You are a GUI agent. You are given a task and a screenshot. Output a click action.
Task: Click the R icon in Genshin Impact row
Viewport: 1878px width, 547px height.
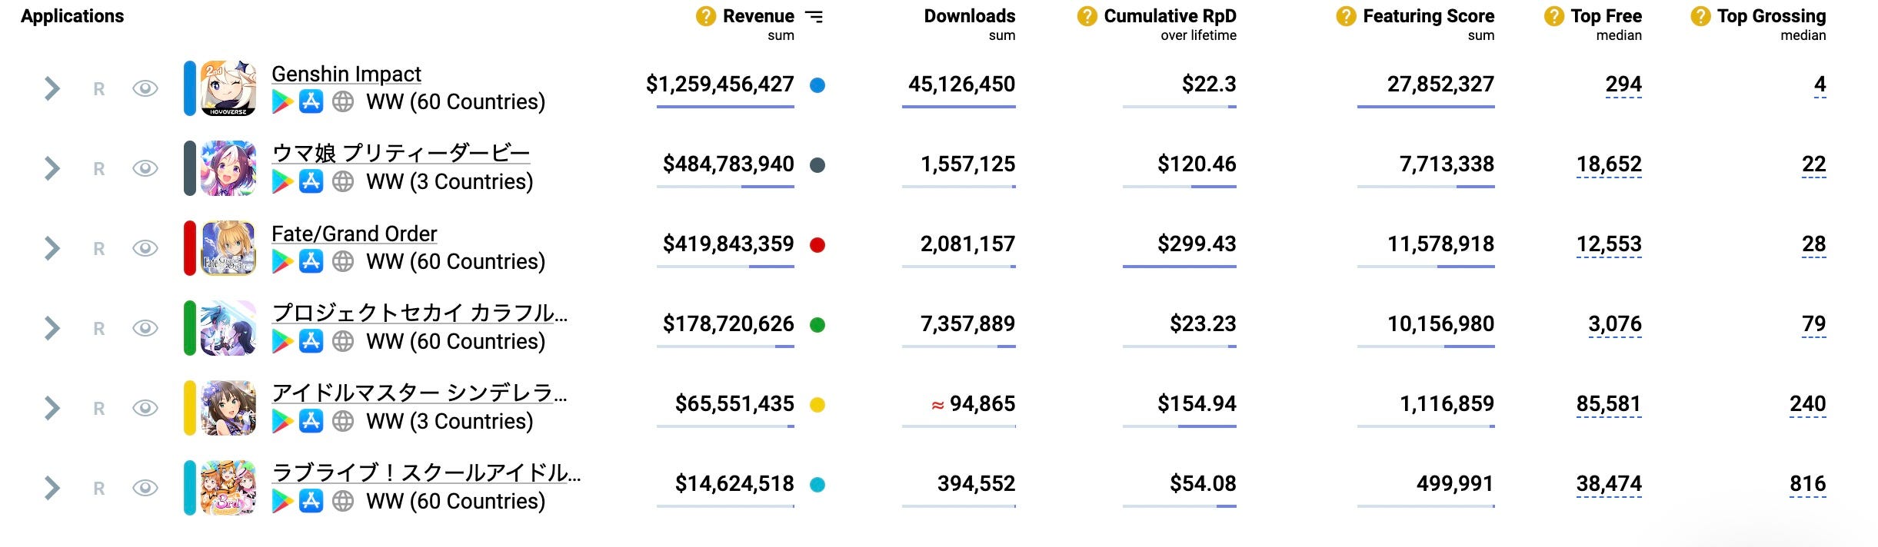[x=98, y=89]
